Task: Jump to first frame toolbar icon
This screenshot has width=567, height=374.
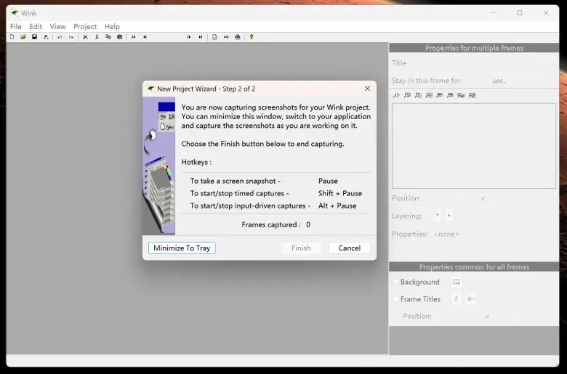Action: (x=134, y=37)
